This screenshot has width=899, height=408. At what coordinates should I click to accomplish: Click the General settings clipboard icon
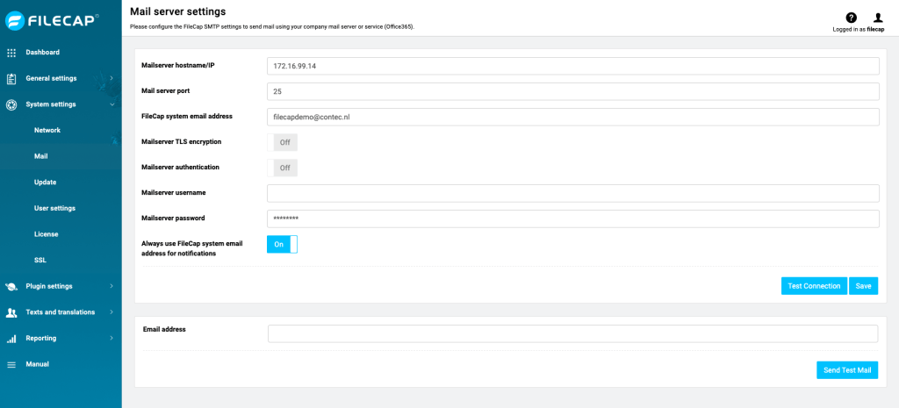pyautogui.click(x=11, y=78)
